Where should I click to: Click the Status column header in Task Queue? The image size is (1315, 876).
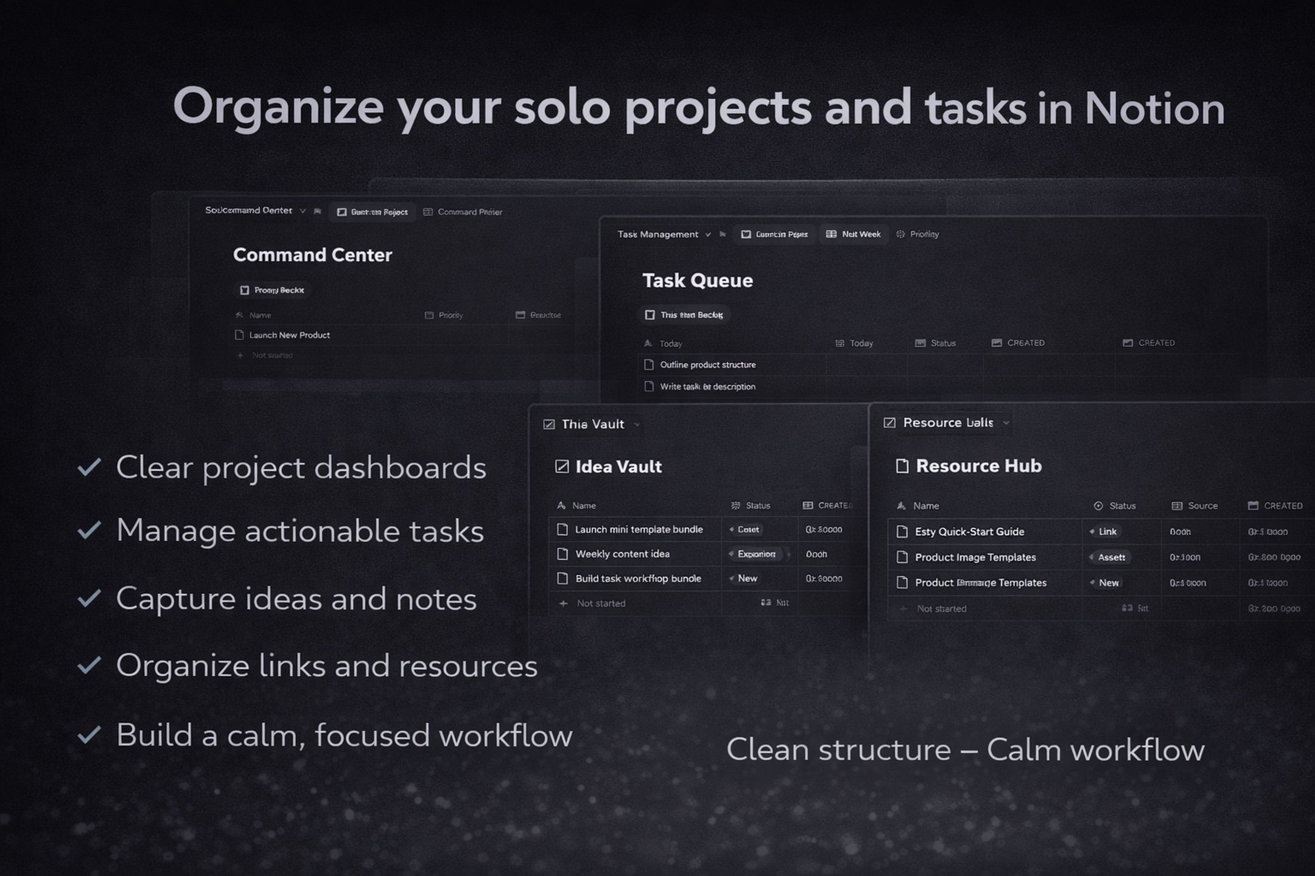pos(936,343)
